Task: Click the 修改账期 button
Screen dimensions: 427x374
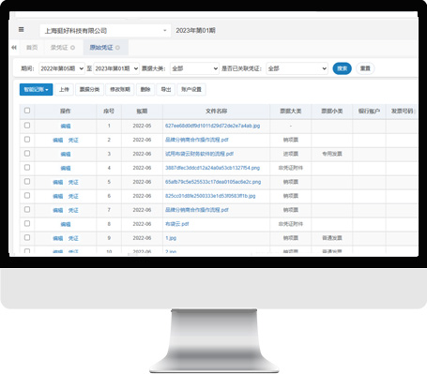Action: click(120, 89)
